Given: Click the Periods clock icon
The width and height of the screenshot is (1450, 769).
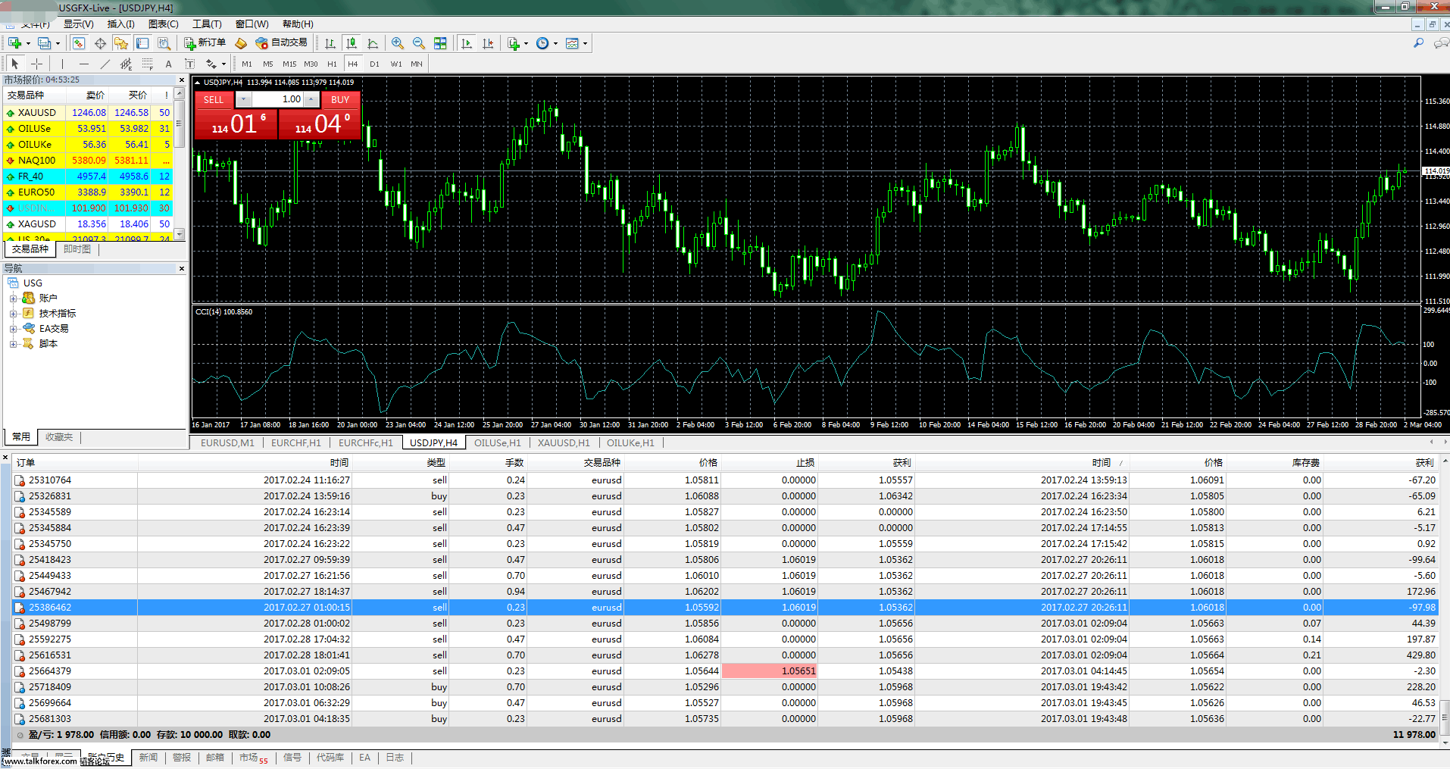Looking at the screenshot, I should pyautogui.click(x=542, y=43).
